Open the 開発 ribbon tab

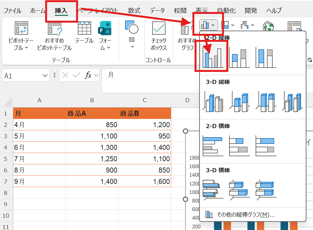tap(251, 10)
